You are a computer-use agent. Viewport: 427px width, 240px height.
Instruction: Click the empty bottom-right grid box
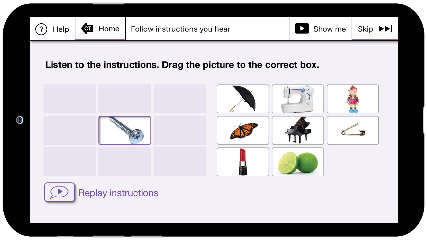tap(180, 162)
